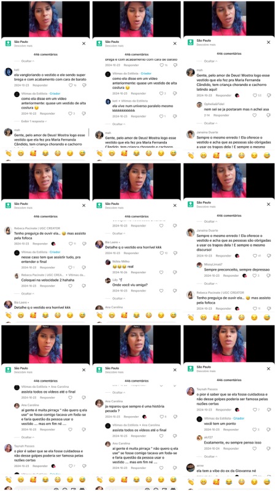The width and height of the screenshot is (276, 491).
Task: Like the creator's reply 'você tem um ponto'
Action: 255,429
